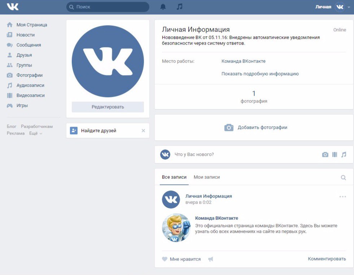Click the add-friend icon beside Найдите друзей
This screenshot has height=275, width=354.
tap(74, 130)
